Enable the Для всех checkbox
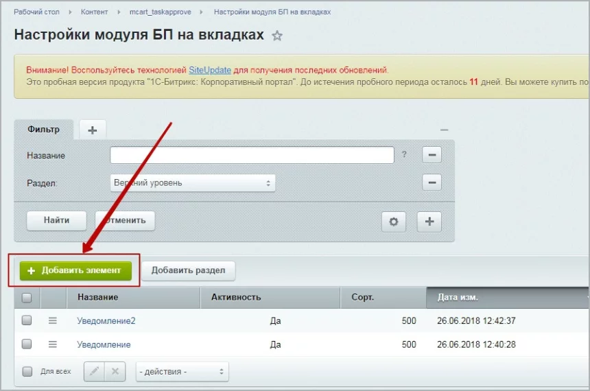Screen dimensions: 590x391 27,372
